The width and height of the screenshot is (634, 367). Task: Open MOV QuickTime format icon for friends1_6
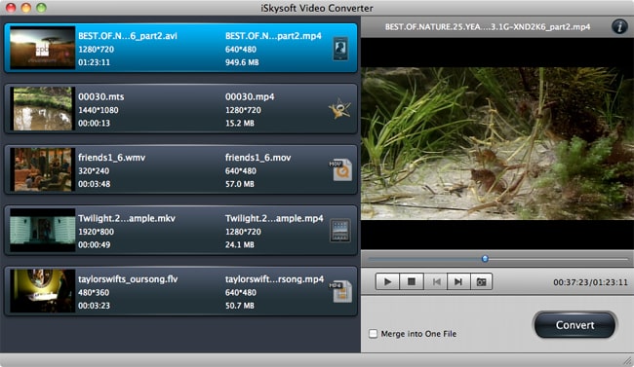[x=340, y=169]
